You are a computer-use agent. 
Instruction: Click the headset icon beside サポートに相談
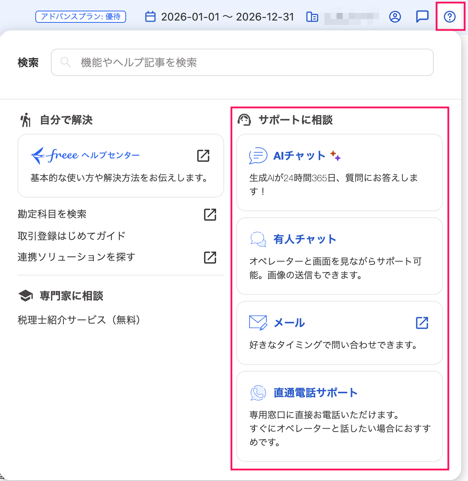(x=244, y=120)
